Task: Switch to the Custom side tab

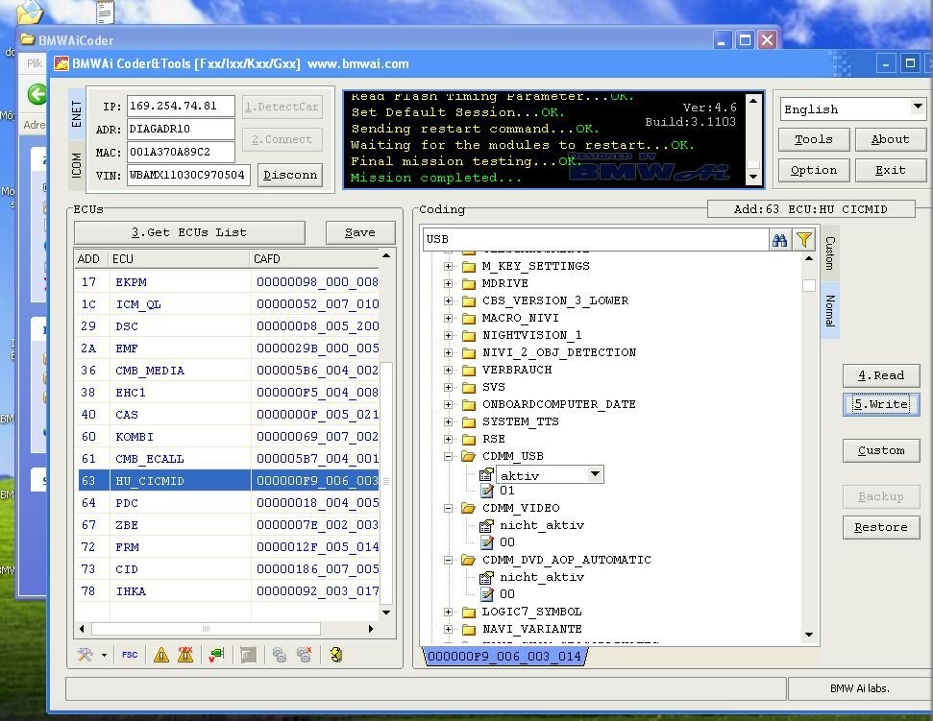Action: click(830, 252)
